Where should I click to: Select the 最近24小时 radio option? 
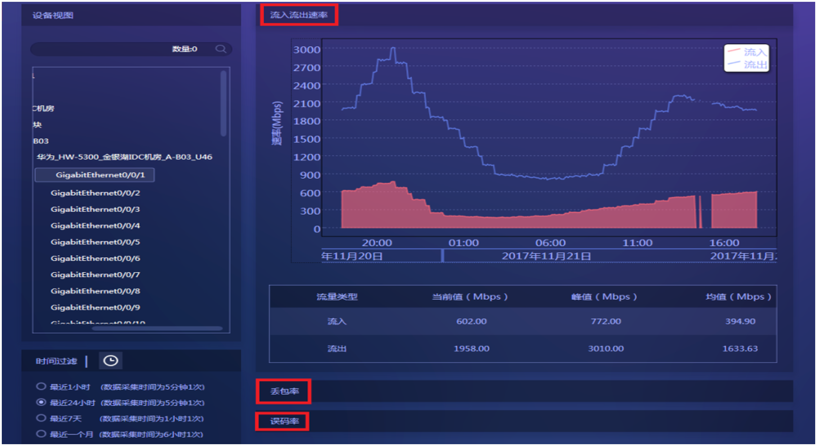pos(41,402)
